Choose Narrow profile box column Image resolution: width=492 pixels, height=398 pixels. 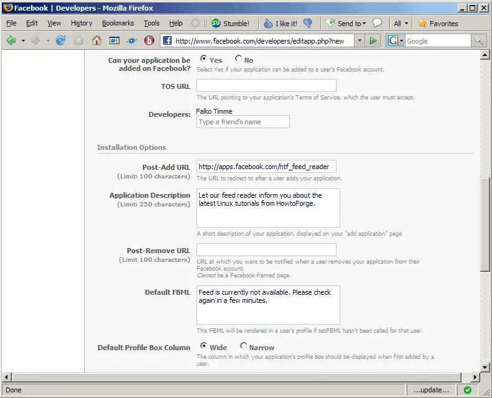tap(243, 346)
